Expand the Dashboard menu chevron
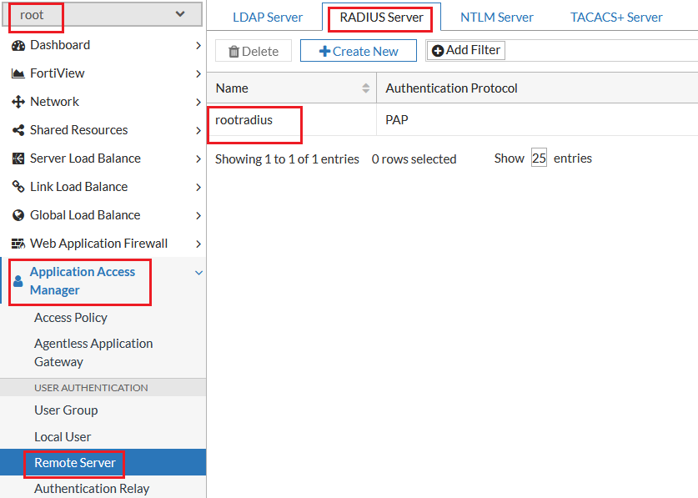The height and width of the screenshot is (498, 698). click(x=198, y=45)
